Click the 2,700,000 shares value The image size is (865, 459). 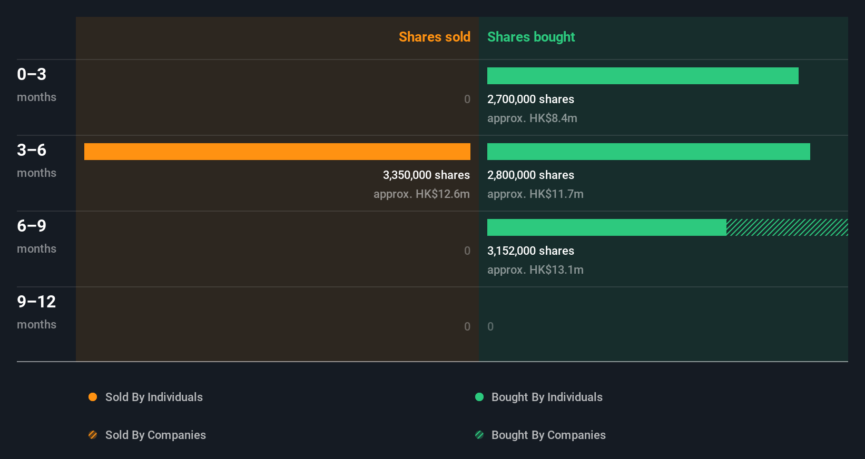(x=530, y=99)
